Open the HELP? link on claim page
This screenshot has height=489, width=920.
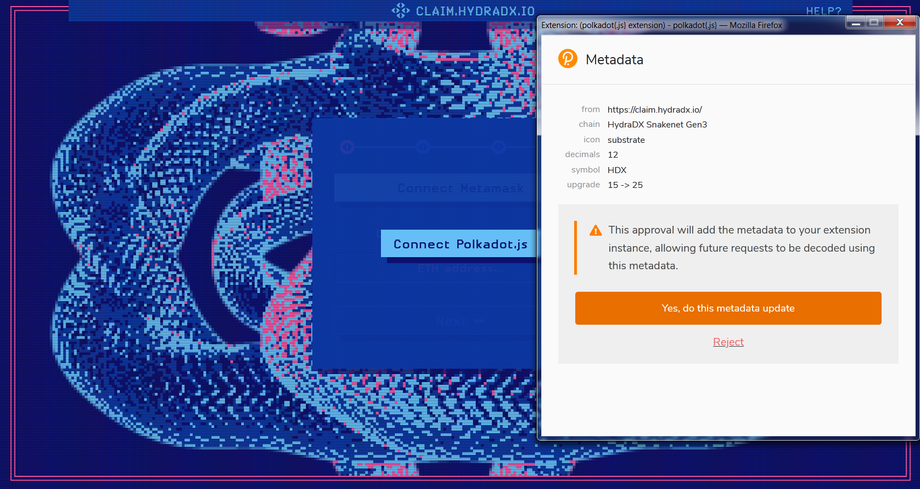click(x=823, y=11)
